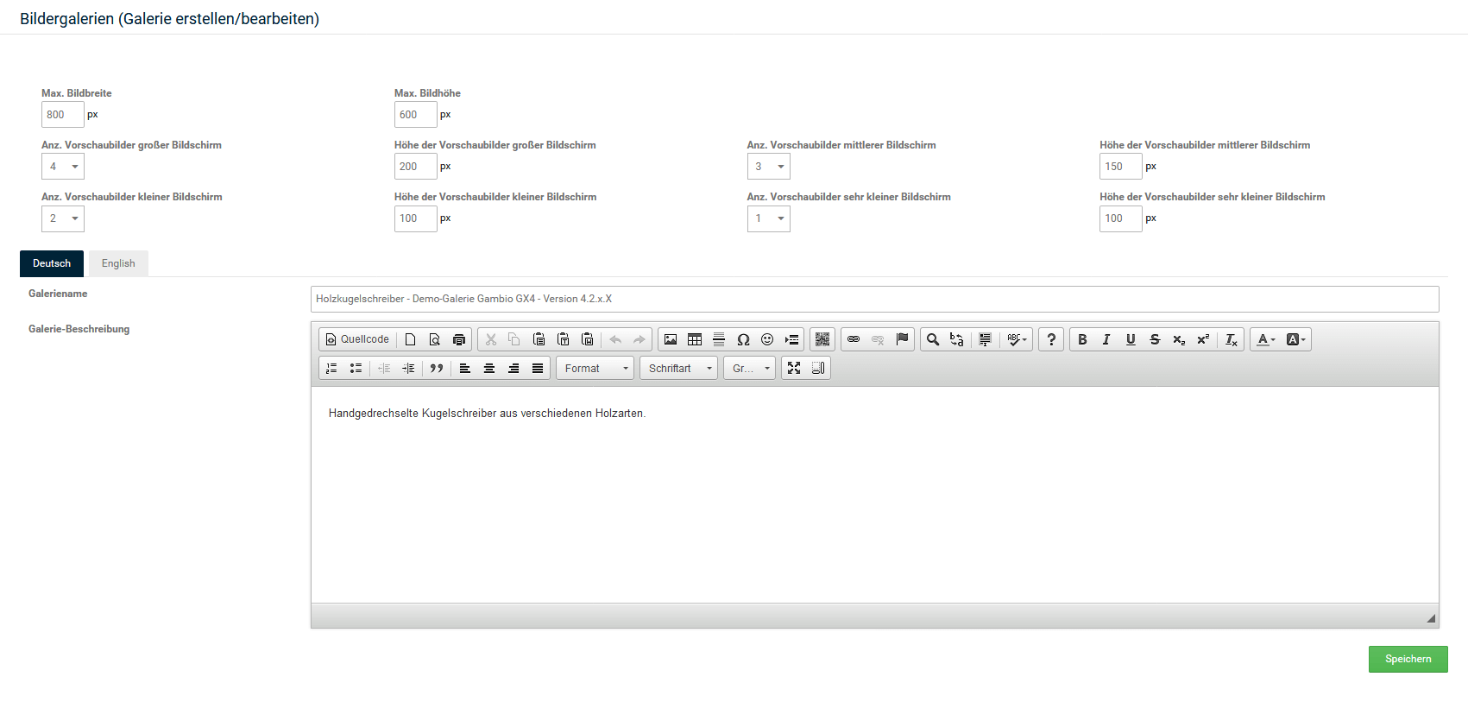
Task: Open the Format dropdown
Action: 595,368
